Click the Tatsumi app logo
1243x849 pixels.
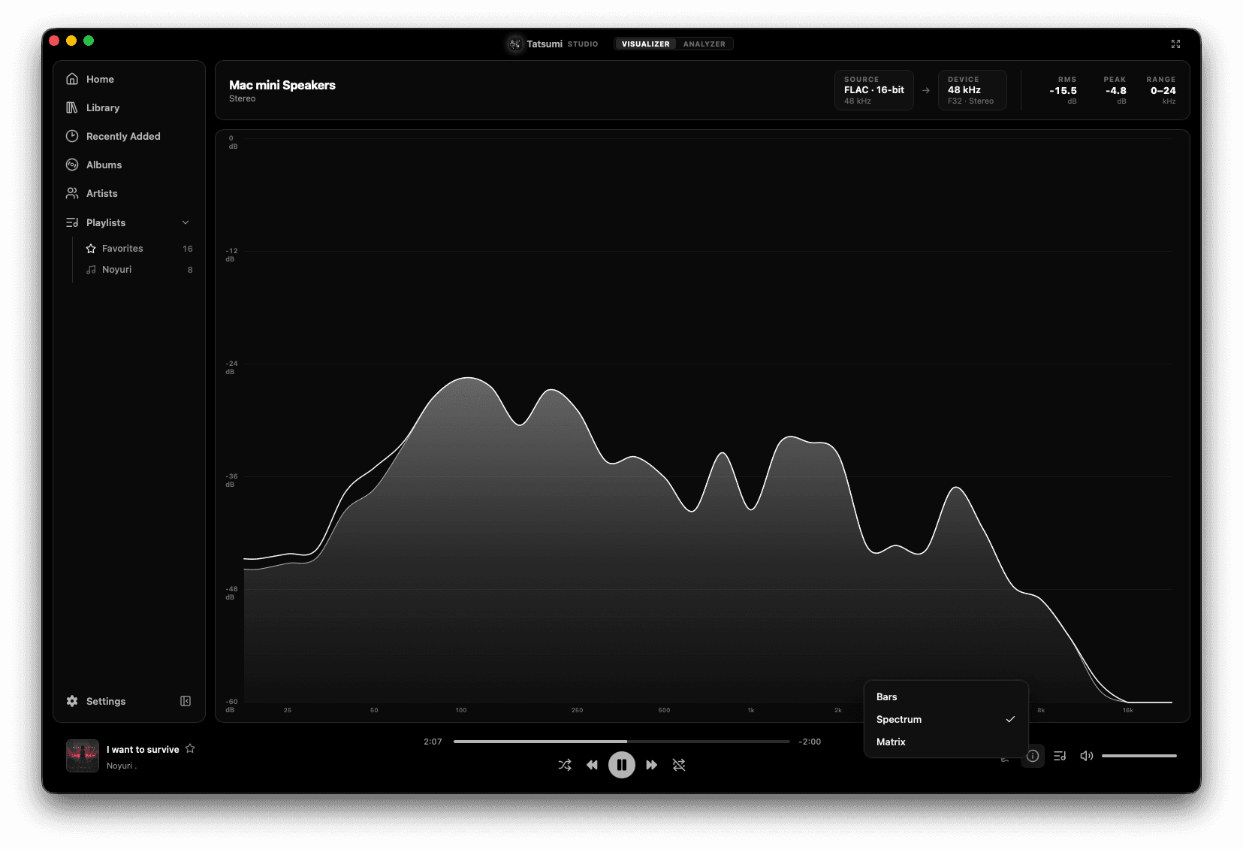(x=514, y=44)
